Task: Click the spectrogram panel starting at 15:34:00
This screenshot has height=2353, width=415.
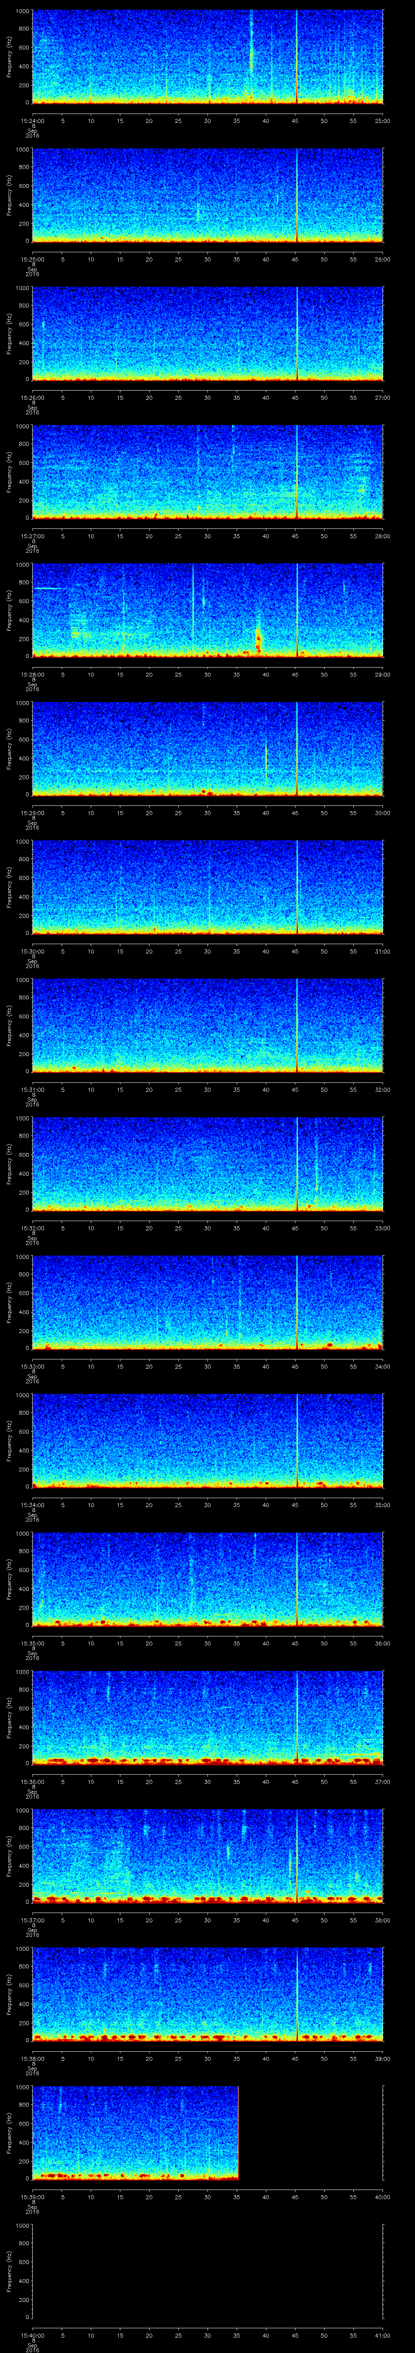Action: 208,1441
